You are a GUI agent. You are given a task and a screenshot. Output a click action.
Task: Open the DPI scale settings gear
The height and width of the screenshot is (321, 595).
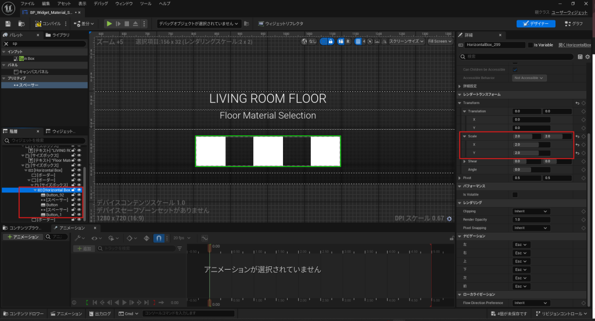[449, 219]
